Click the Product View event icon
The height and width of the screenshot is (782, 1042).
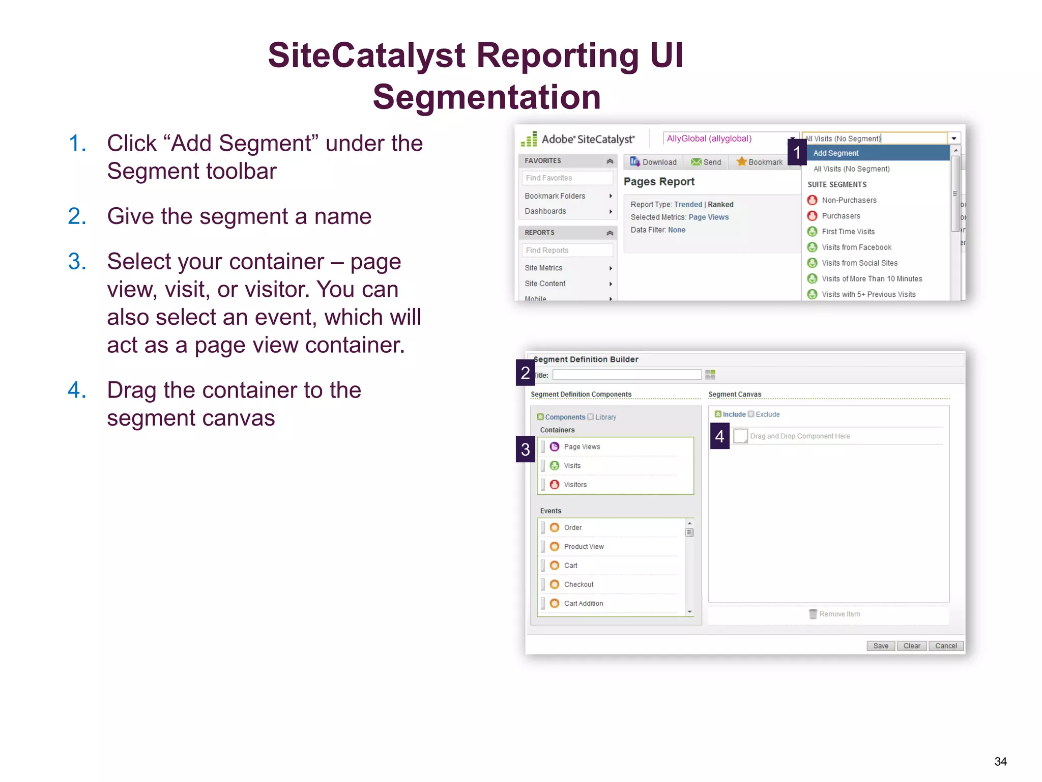click(x=555, y=546)
